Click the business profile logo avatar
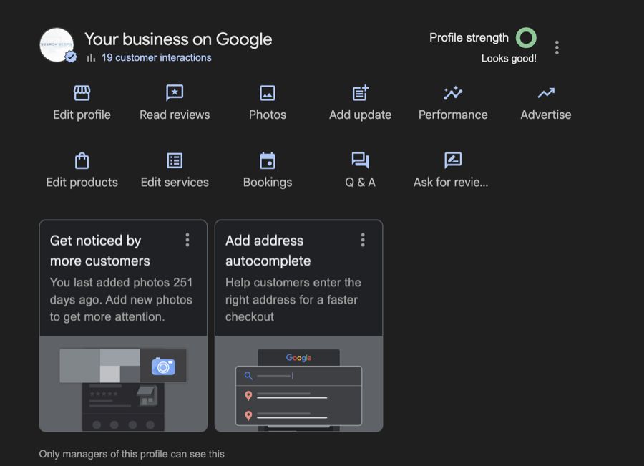This screenshot has height=466, width=644. pos(57,45)
